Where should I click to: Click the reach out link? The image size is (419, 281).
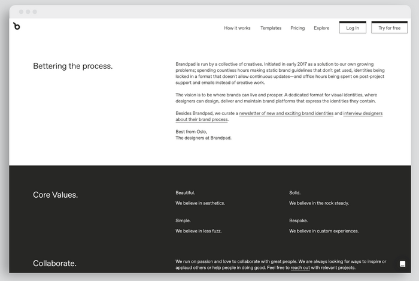(x=300, y=268)
